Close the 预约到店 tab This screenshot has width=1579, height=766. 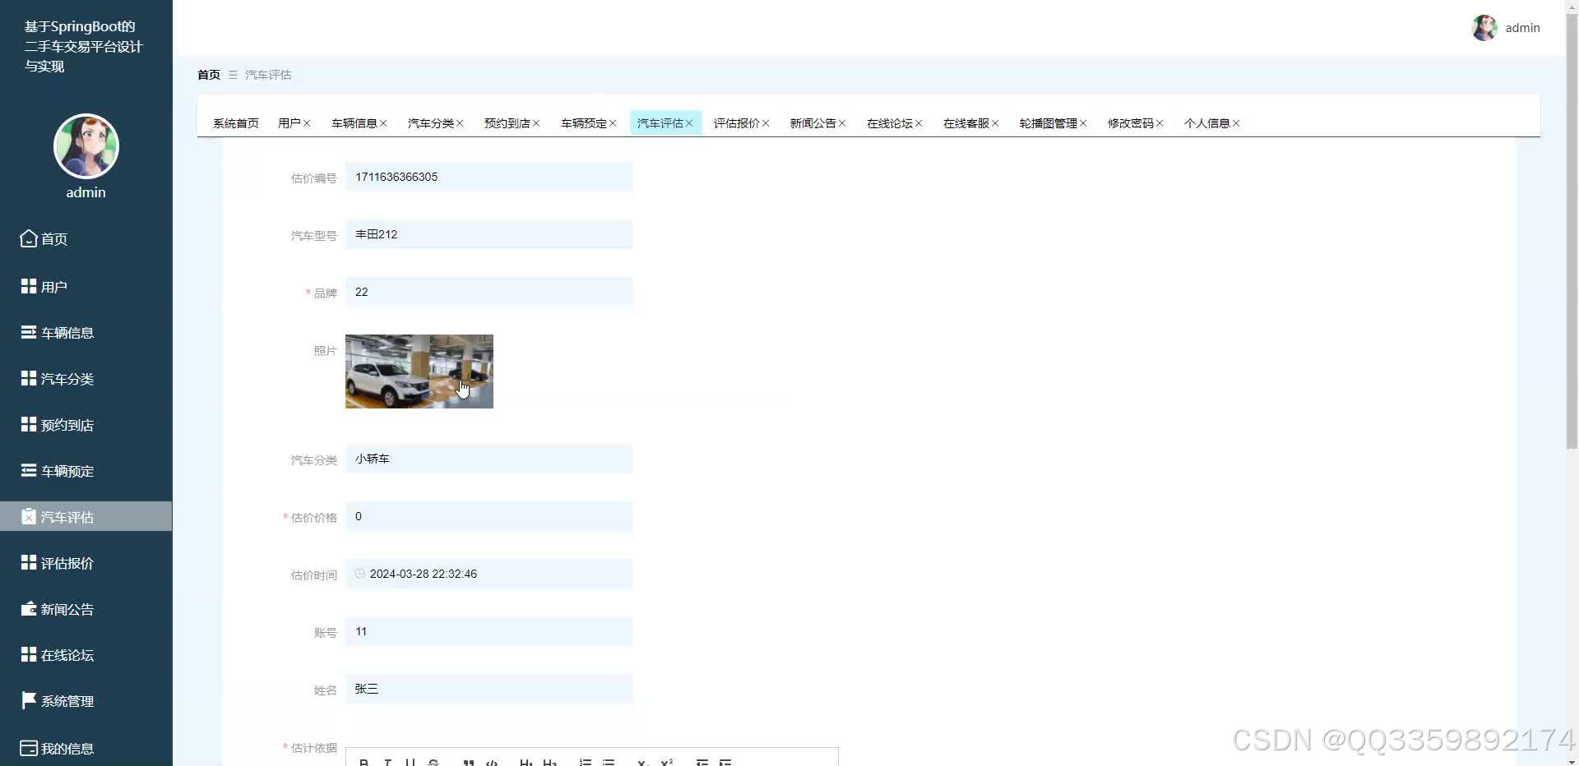pyautogui.click(x=536, y=123)
